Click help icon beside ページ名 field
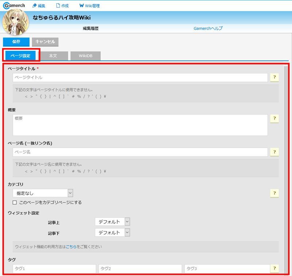Viewport: 292px width, 276px height. [x=274, y=152]
